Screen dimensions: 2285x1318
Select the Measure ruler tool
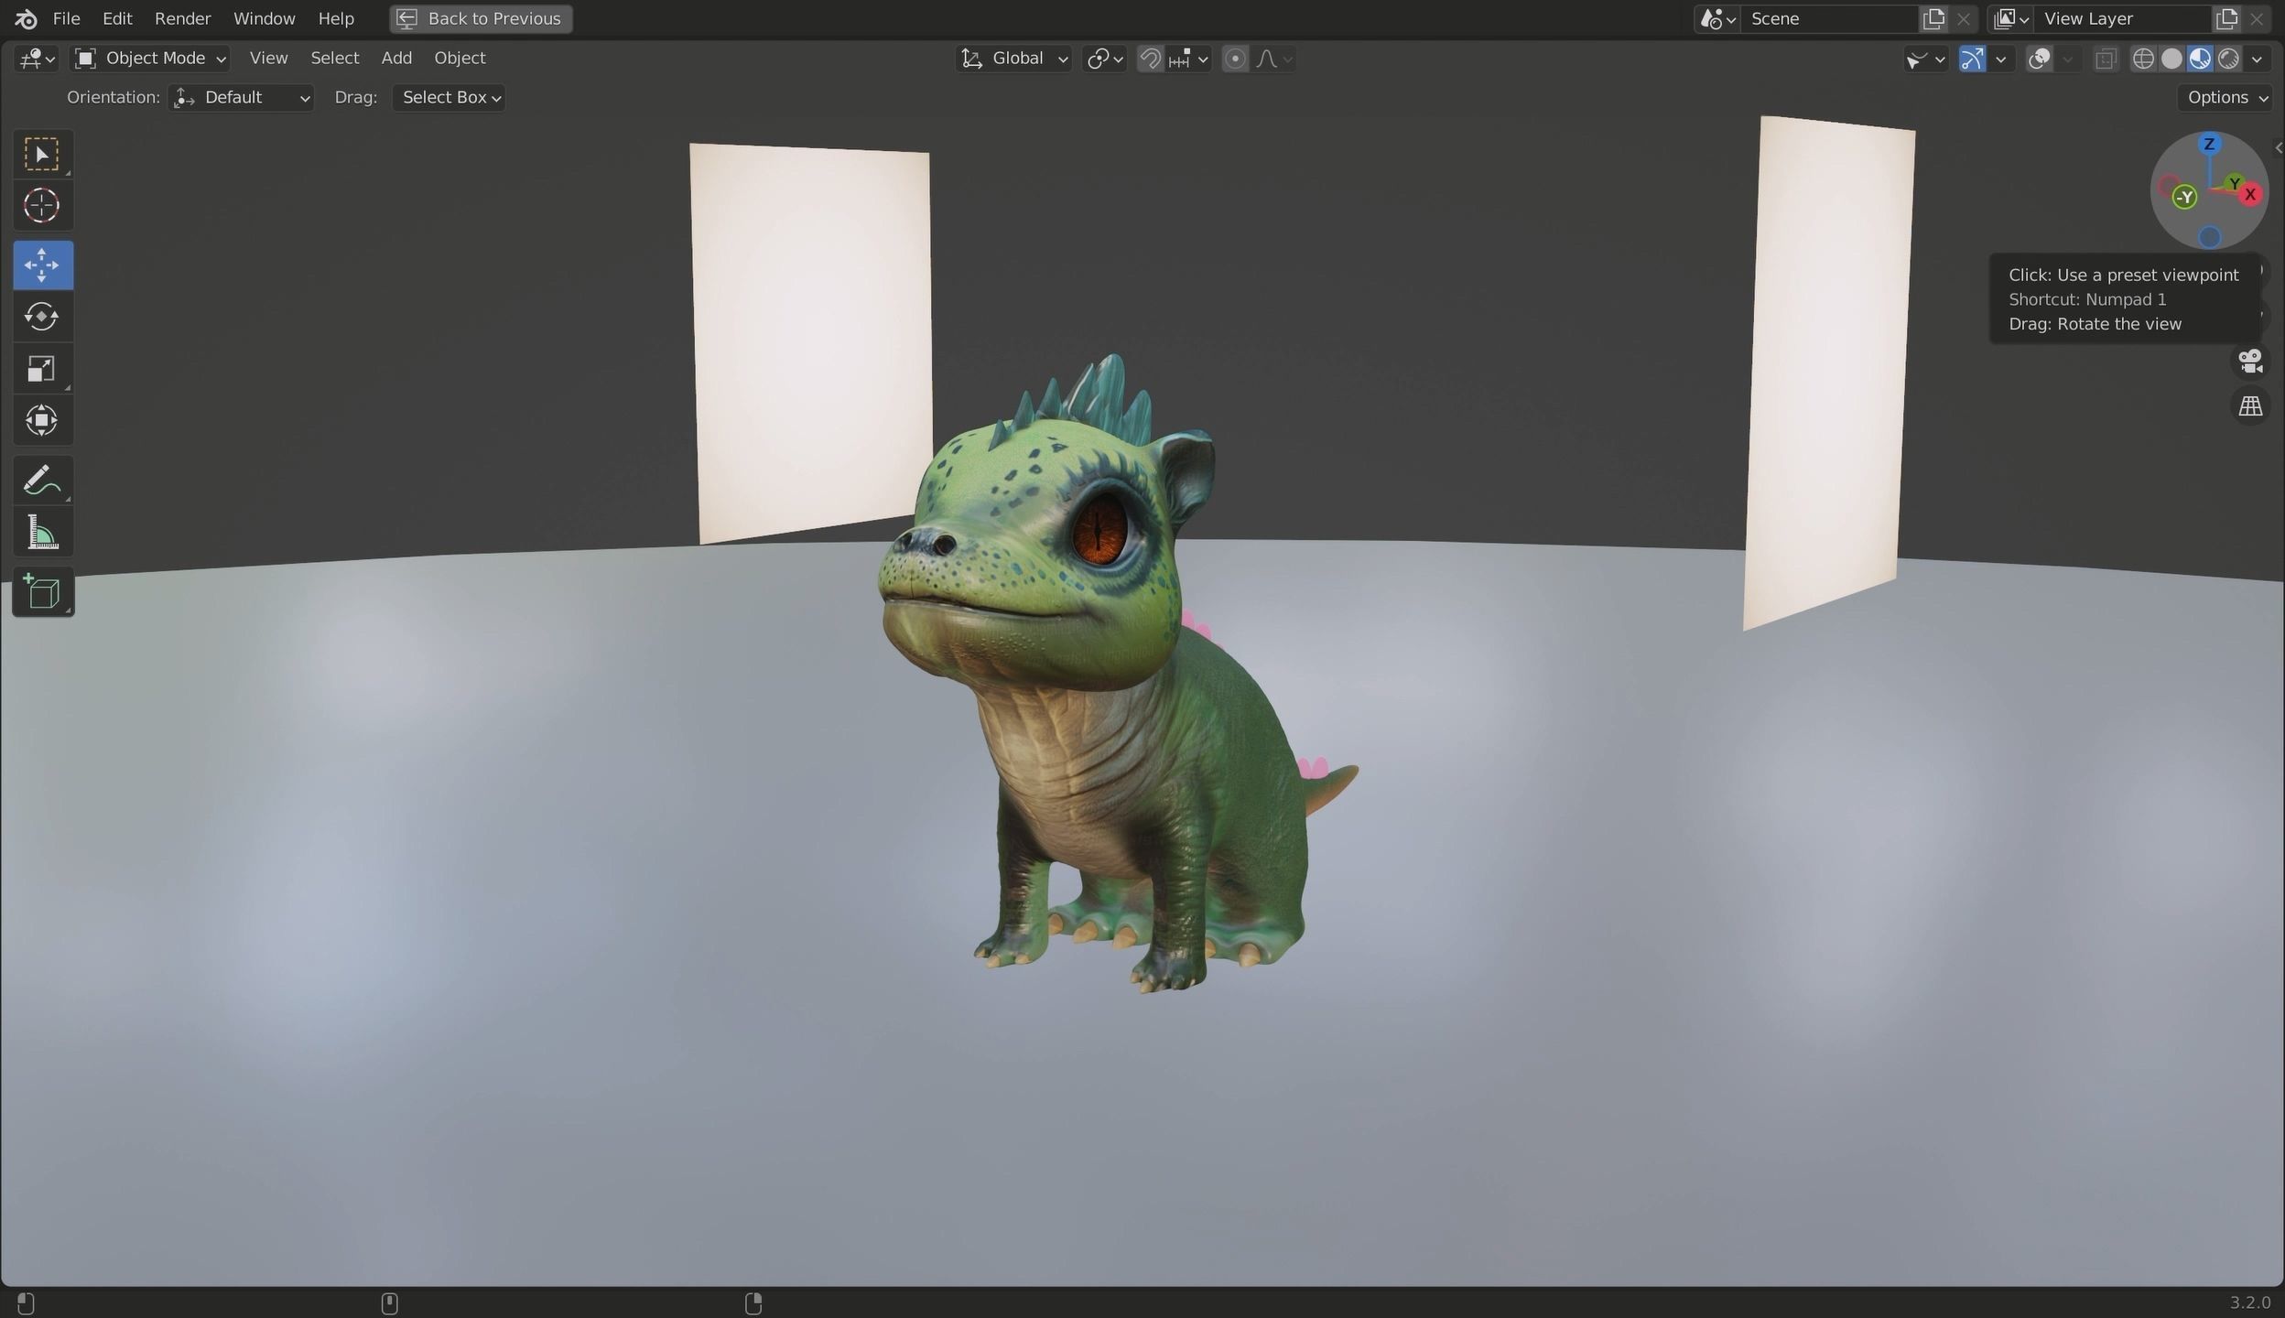coord(42,533)
